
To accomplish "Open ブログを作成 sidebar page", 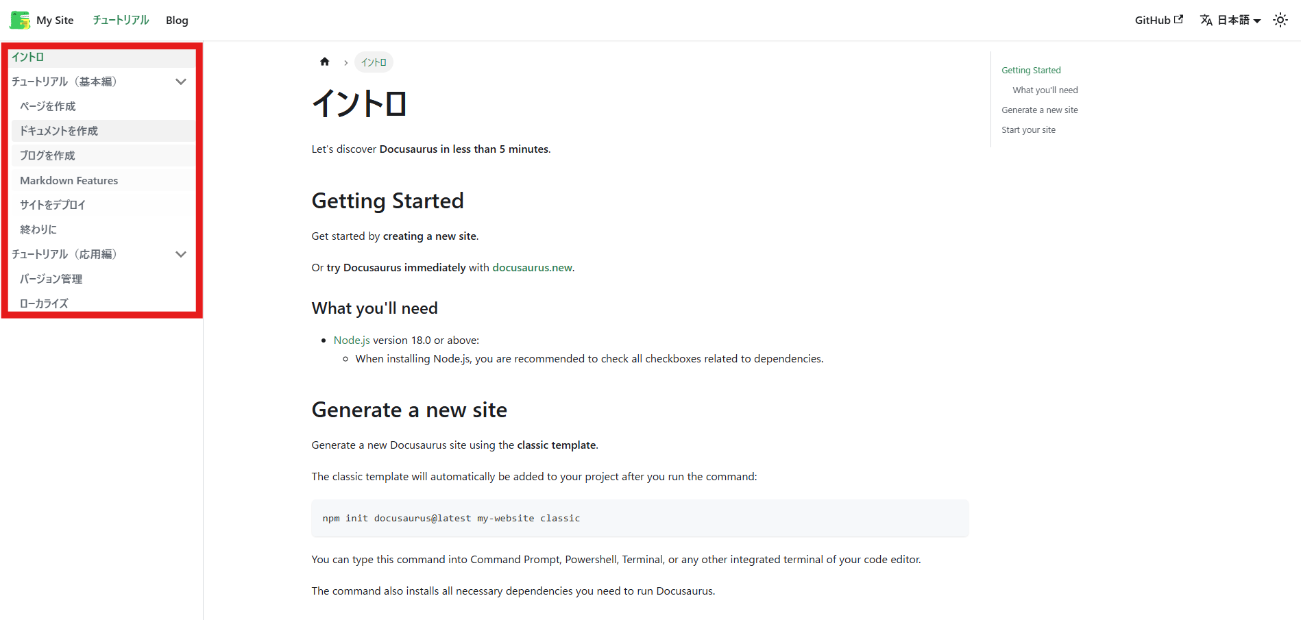I will coord(104,156).
